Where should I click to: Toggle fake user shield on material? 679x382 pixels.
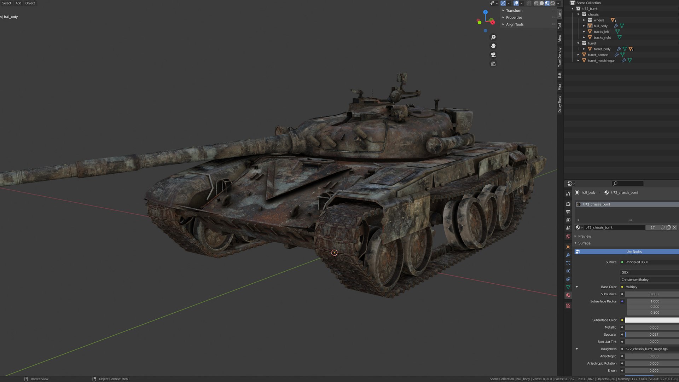tap(663, 227)
